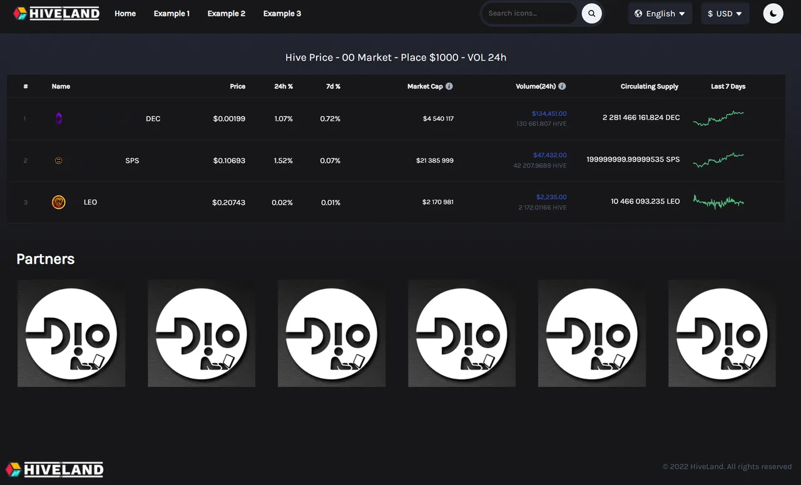This screenshot has height=485, width=801.
Task: Click the 7d change value 0.01%
Action: coord(331,203)
